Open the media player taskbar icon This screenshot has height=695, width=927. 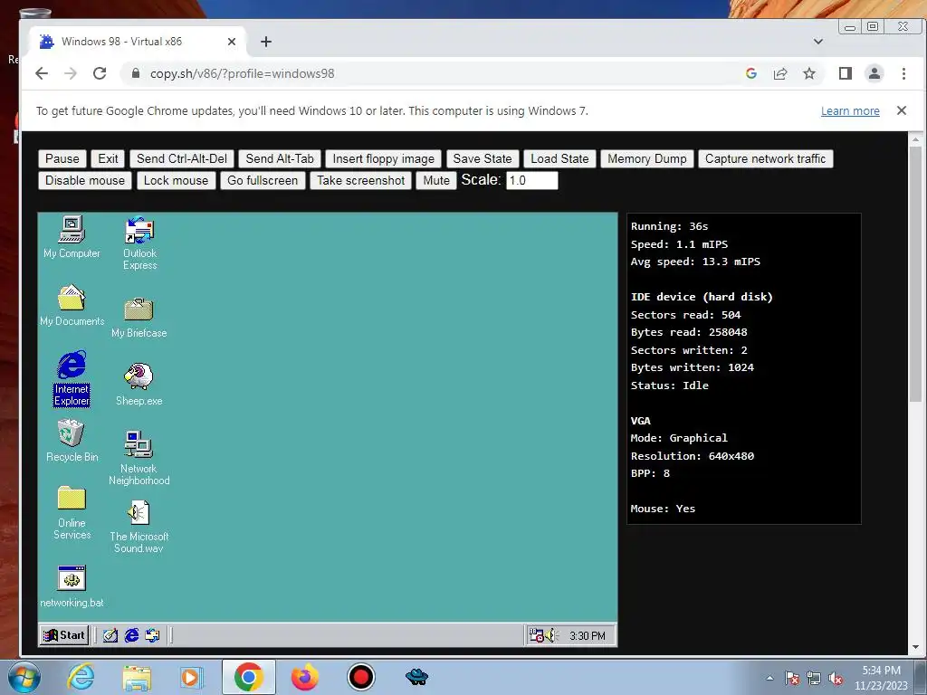coord(192,677)
